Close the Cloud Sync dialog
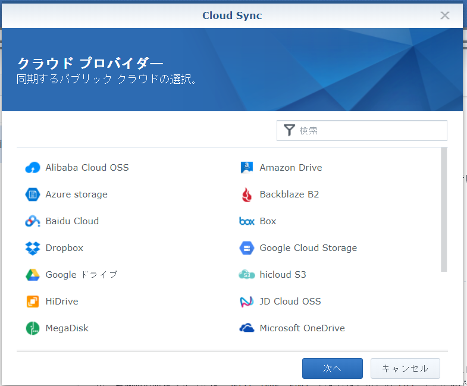 (x=444, y=15)
